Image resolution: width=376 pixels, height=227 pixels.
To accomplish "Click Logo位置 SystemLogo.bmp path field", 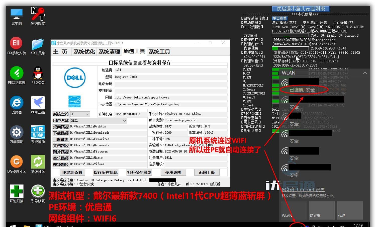I will pos(170,104).
